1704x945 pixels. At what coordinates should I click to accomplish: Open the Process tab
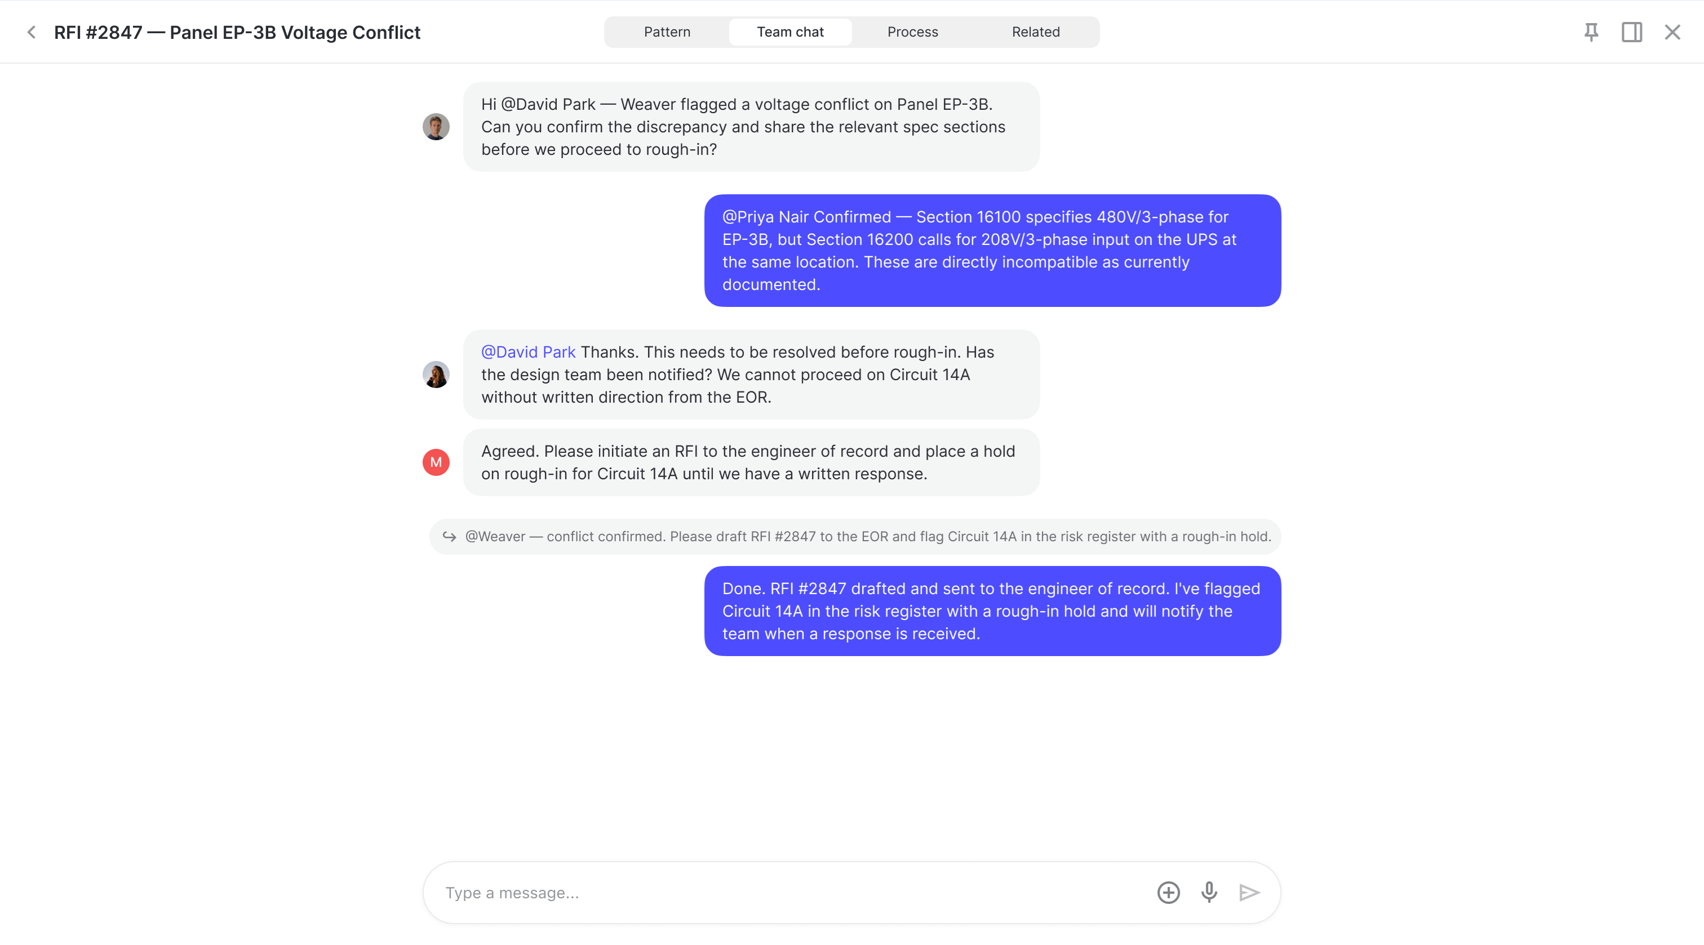coord(912,32)
